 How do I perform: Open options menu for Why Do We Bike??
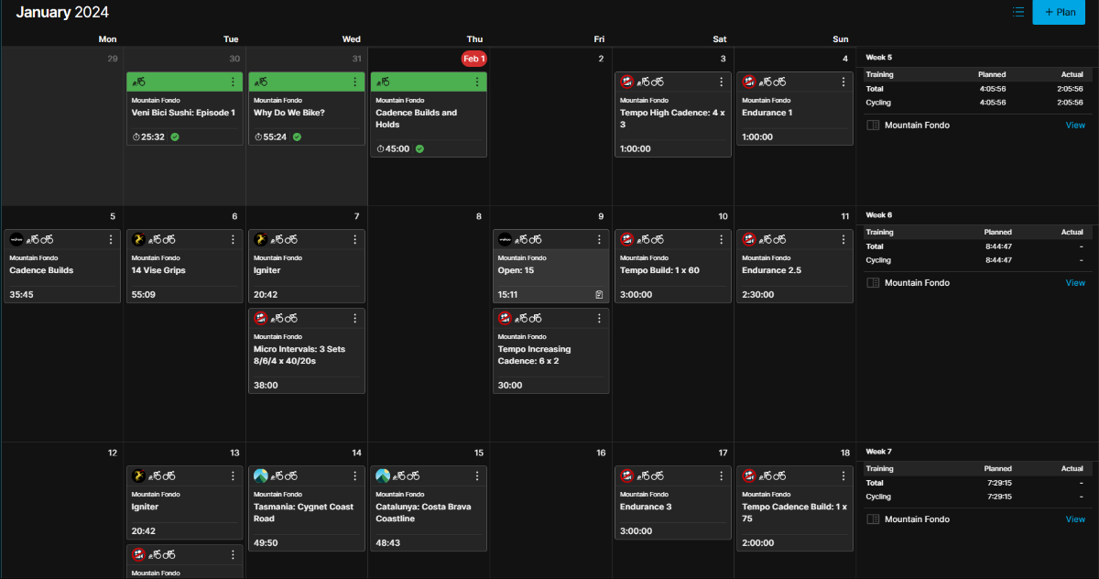pyautogui.click(x=354, y=82)
